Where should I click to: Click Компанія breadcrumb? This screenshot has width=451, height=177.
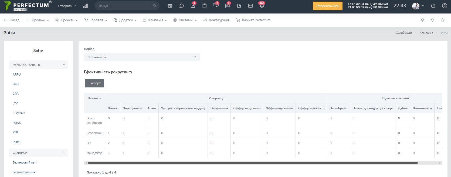pyautogui.click(x=426, y=33)
